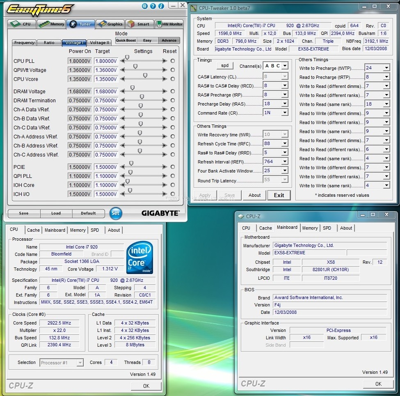Viewport: 400px width, 396px height.
Task: Open the SPD tab in CPU-Z Mainboard window
Action: point(327,228)
